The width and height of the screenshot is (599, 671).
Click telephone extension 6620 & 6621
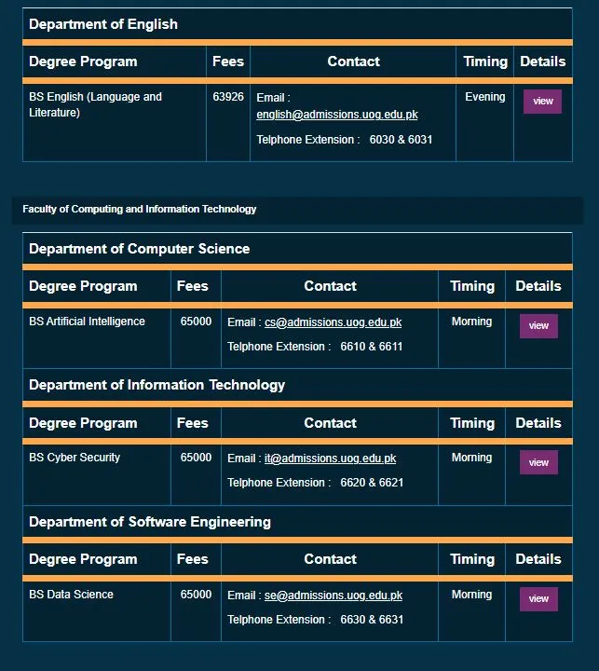pos(372,483)
